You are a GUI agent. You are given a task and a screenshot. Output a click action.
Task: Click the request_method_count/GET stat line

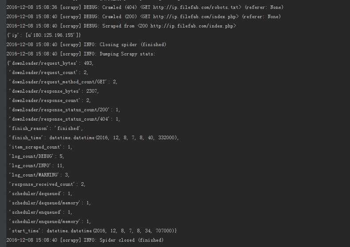tap(63, 82)
